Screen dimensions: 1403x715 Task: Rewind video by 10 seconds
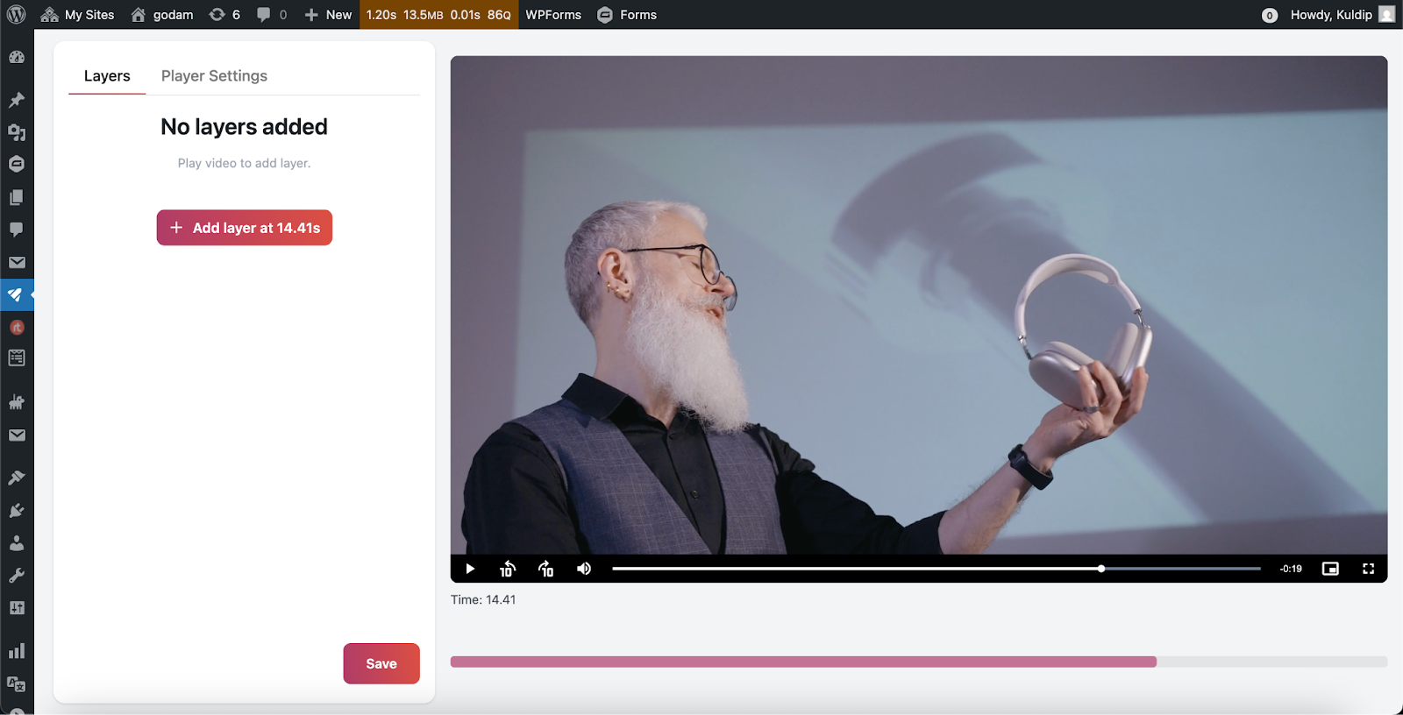(507, 569)
